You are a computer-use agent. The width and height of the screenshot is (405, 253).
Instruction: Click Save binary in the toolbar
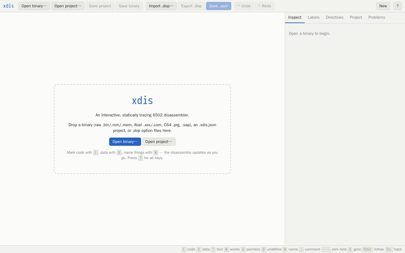129,6
